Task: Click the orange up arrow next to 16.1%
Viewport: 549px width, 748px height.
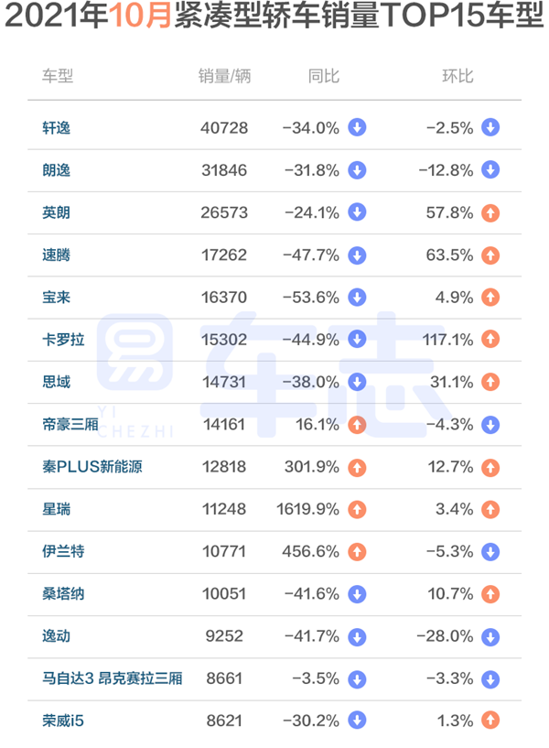Action: (x=357, y=425)
